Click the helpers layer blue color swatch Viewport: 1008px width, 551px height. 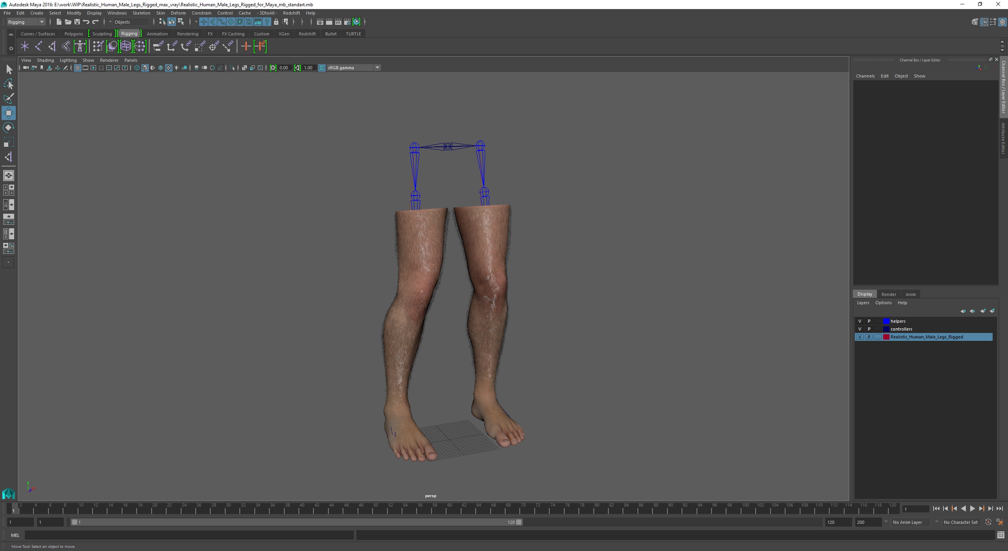[886, 321]
